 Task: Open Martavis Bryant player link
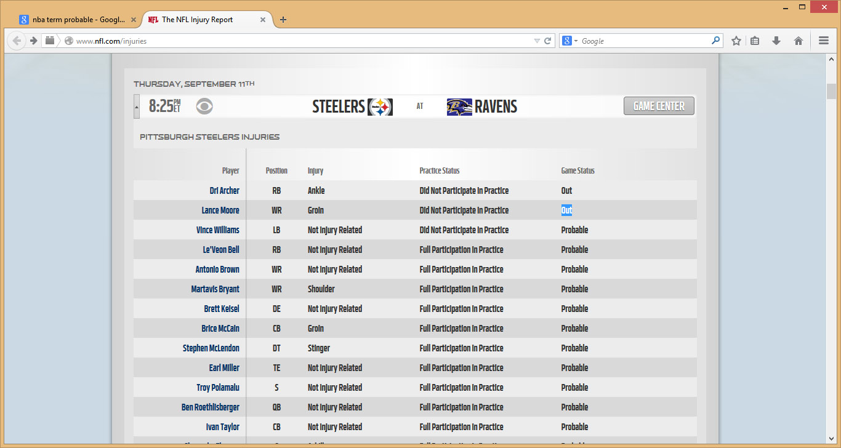pos(215,289)
